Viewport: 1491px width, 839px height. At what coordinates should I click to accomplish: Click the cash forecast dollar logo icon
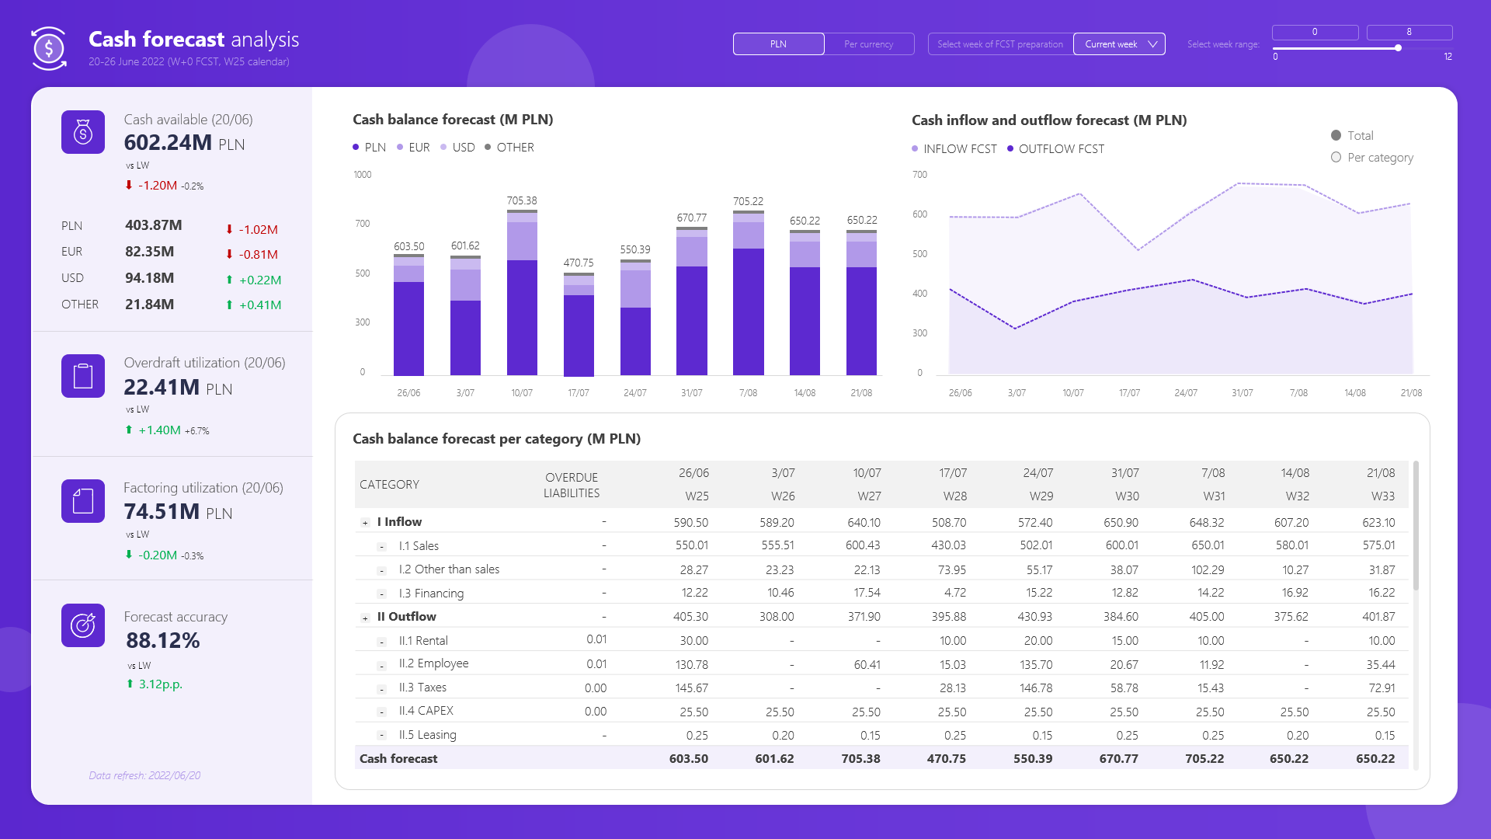click(49, 48)
